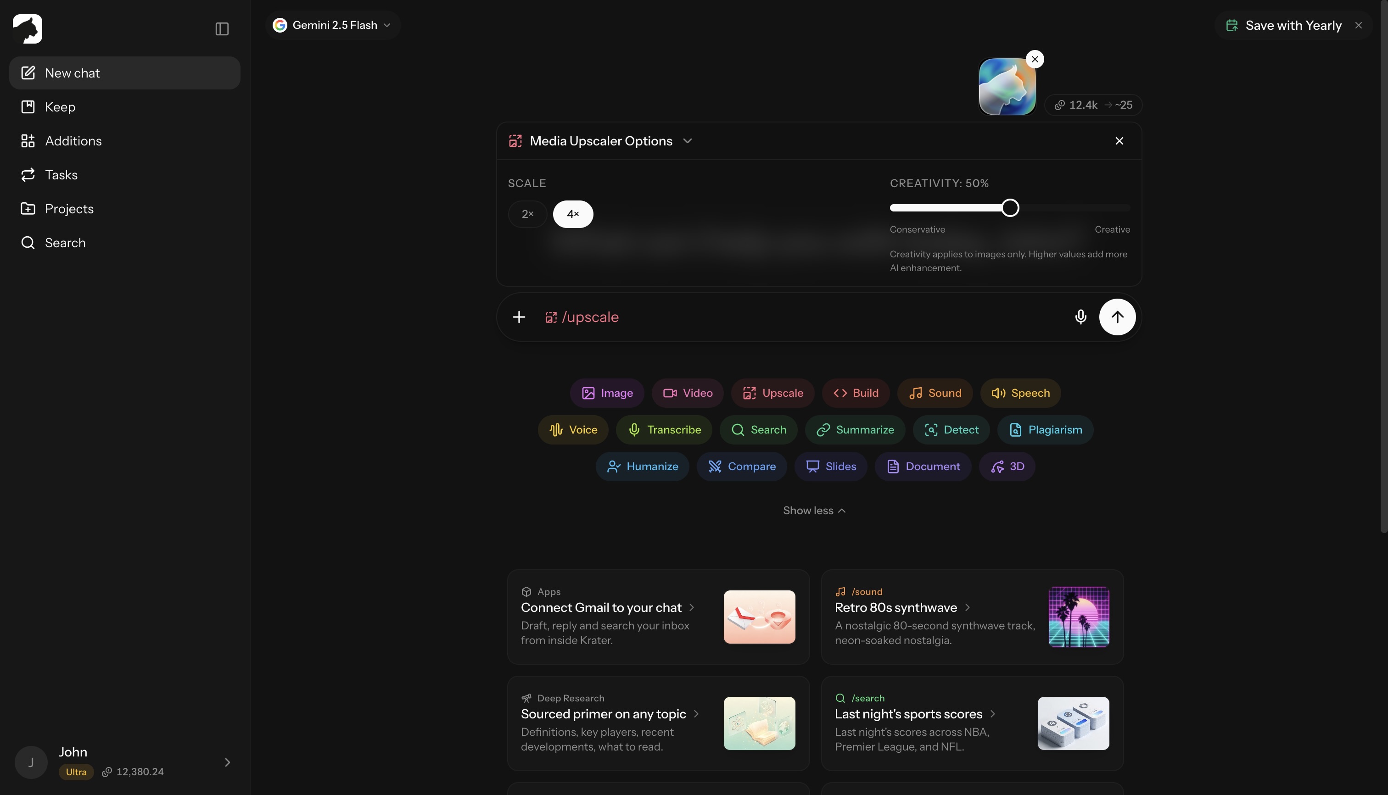Click the /upscale prompt input field
Image resolution: width=1388 pixels, height=795 pixels.
pyautogui.click(x=803, y=317)
